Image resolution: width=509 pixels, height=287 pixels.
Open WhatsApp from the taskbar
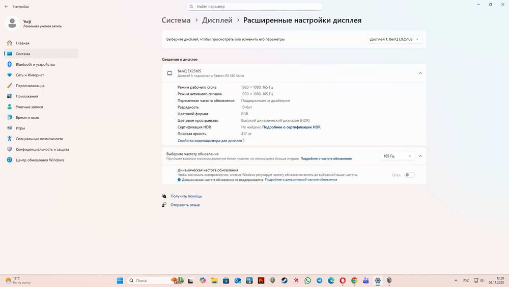pyautogui.click(x=308, y=280)
